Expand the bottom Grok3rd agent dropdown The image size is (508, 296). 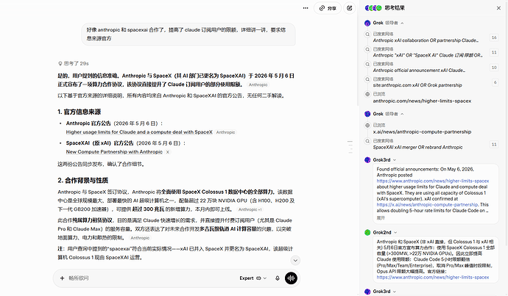click(395, 292)
